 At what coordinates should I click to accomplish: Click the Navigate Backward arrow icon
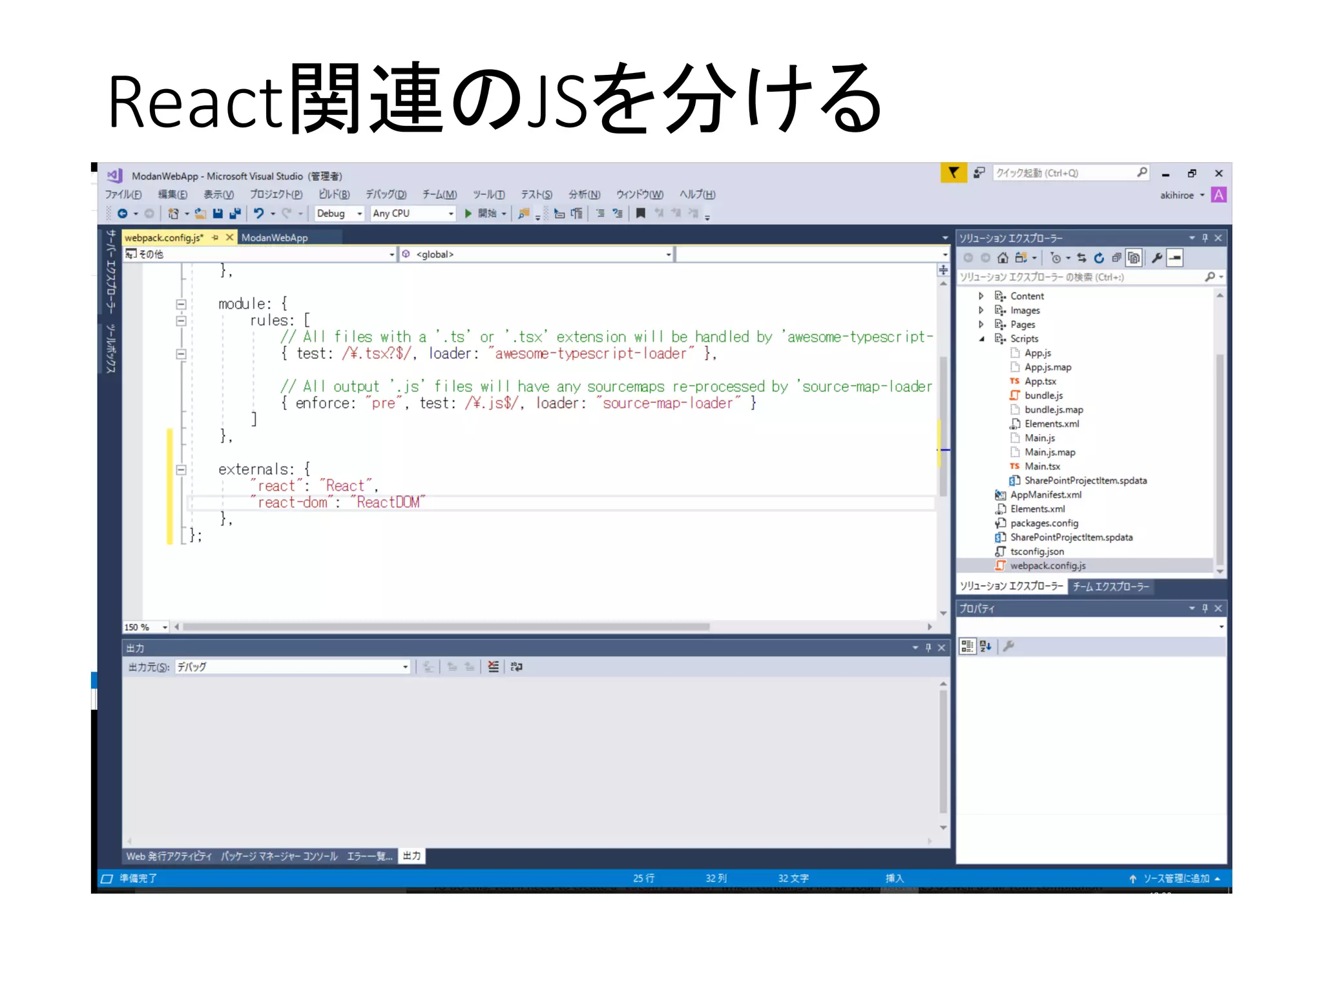pyautogui.click(x=122, y=213)
